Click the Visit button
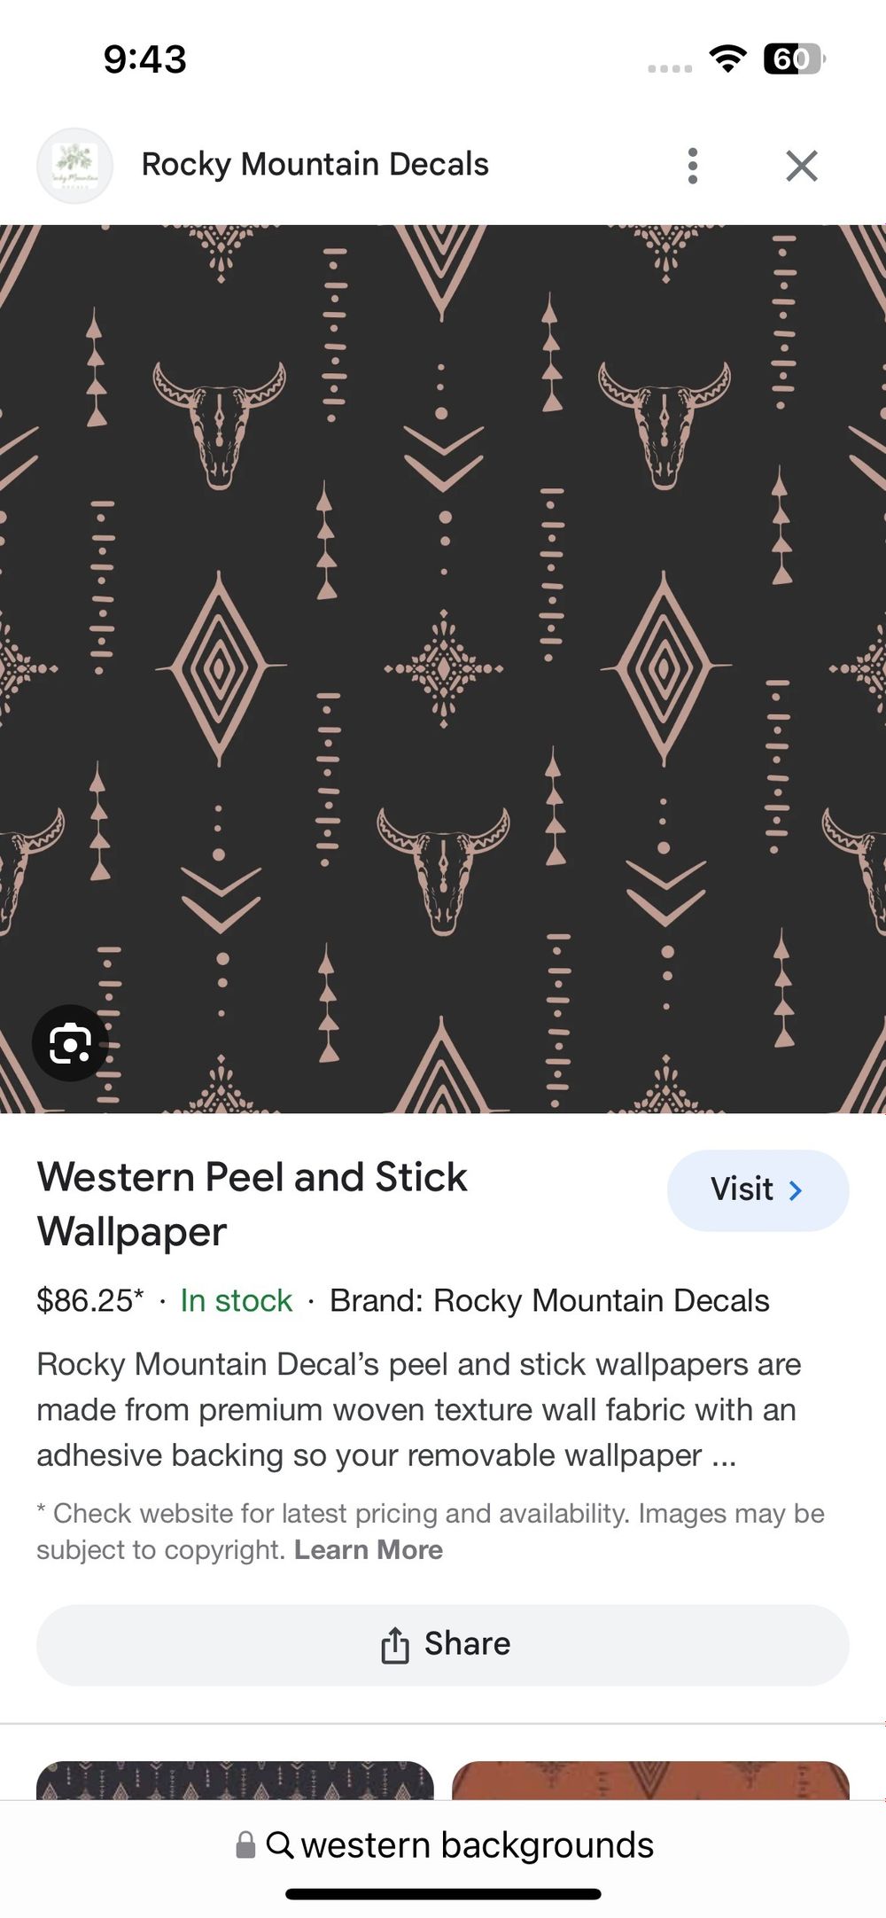 pos(758,1190)
